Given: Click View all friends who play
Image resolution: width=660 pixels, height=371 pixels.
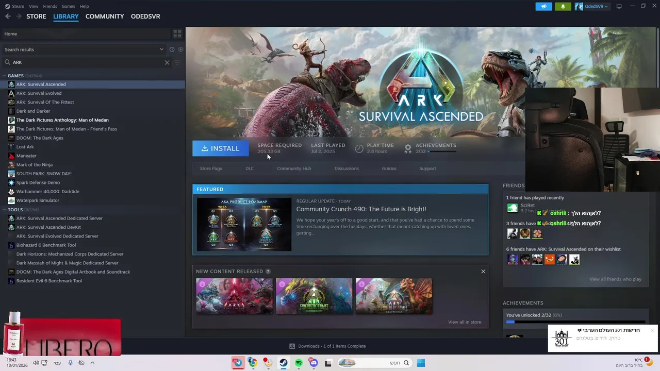Looking at the screenshot, I should 615,279.
